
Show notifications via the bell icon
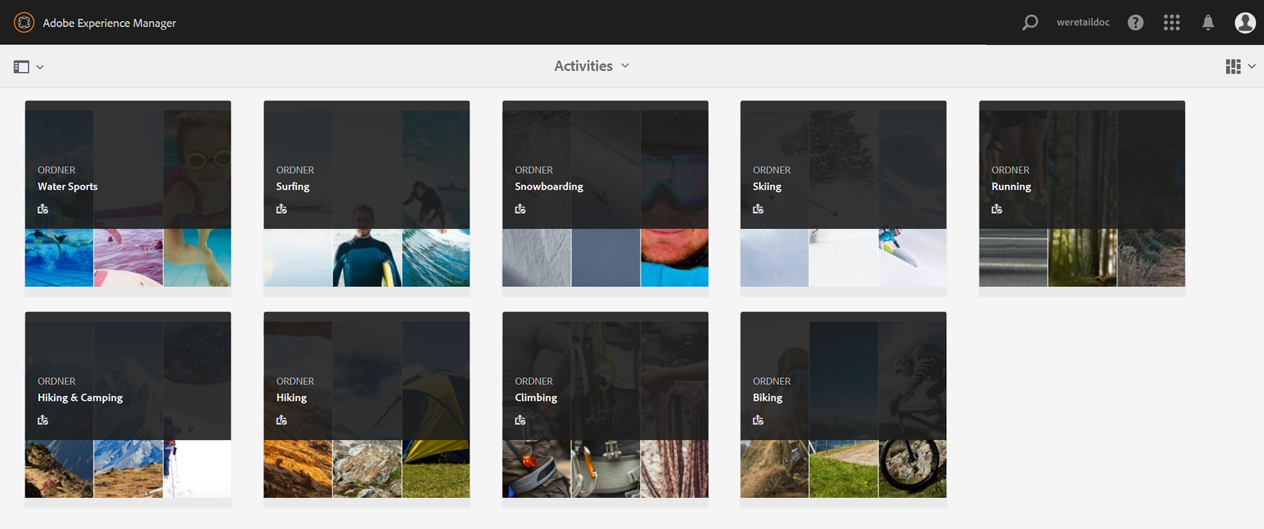(x=1208, y=22)
